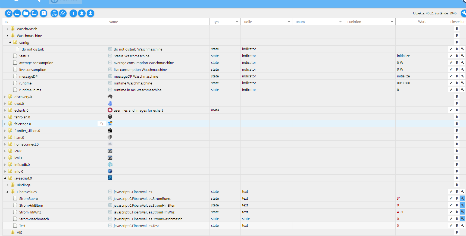Expand the VIS folder arrow
The width and height of the screenshot is (466, 236).
click(x=7, y=232)
